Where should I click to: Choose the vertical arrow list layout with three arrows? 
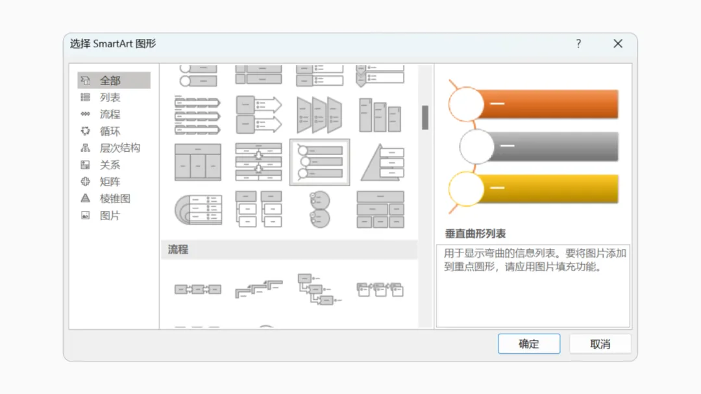click(x=197, y=115)
